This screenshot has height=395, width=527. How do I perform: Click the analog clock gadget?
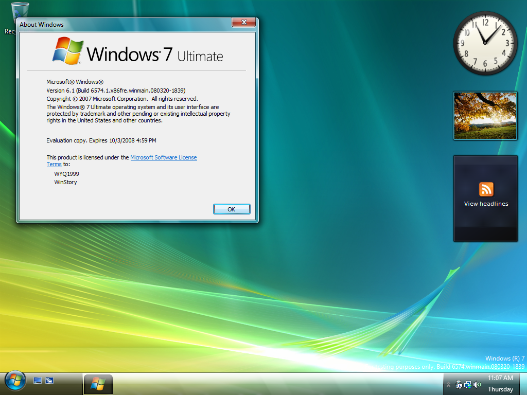coord(485,43)
